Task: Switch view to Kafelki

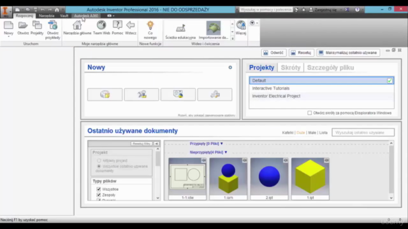Action: tap(288, 133)
